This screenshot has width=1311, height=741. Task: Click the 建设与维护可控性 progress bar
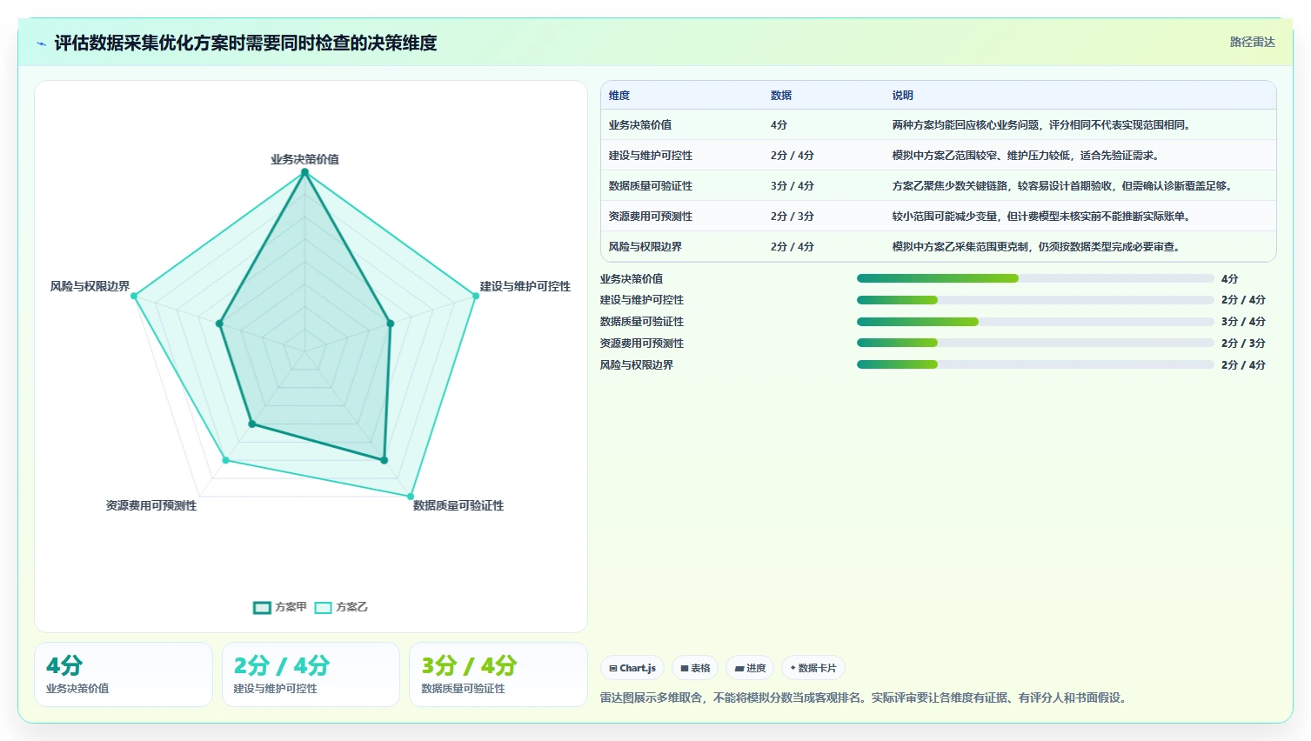click(1035, 300)
